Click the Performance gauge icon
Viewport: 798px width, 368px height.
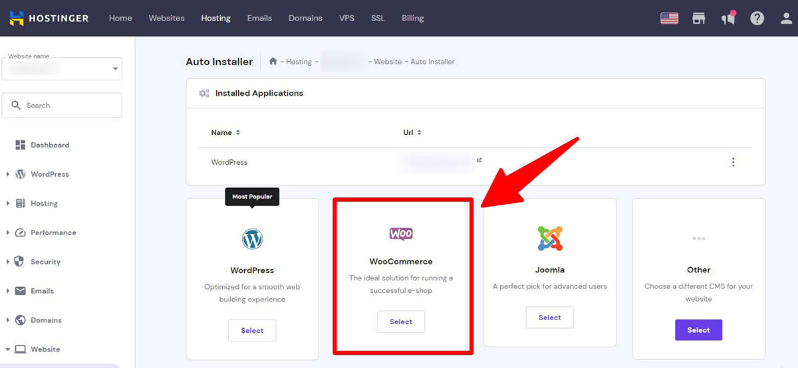[x=20, y=232]
